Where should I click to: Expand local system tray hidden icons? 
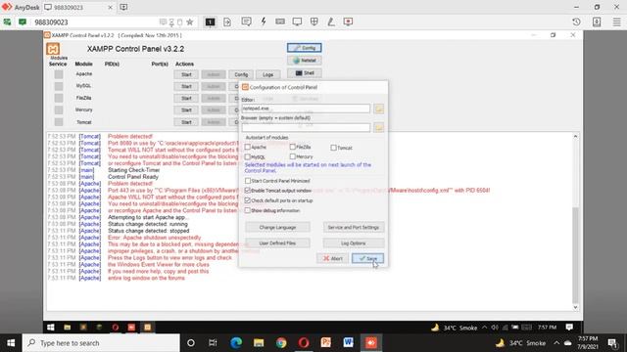[x=556, y=343]
